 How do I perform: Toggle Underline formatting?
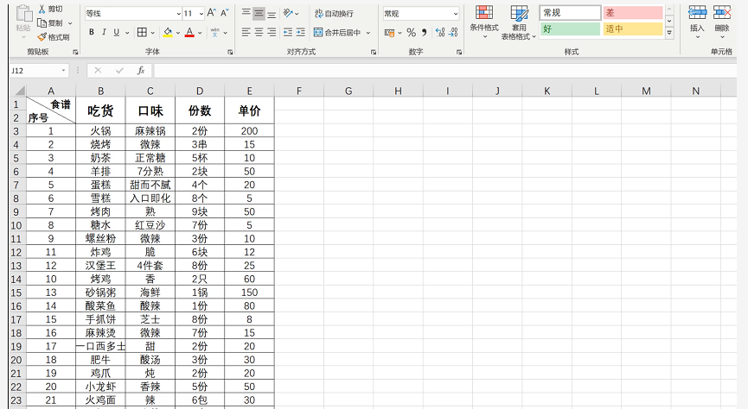[117, 33]
